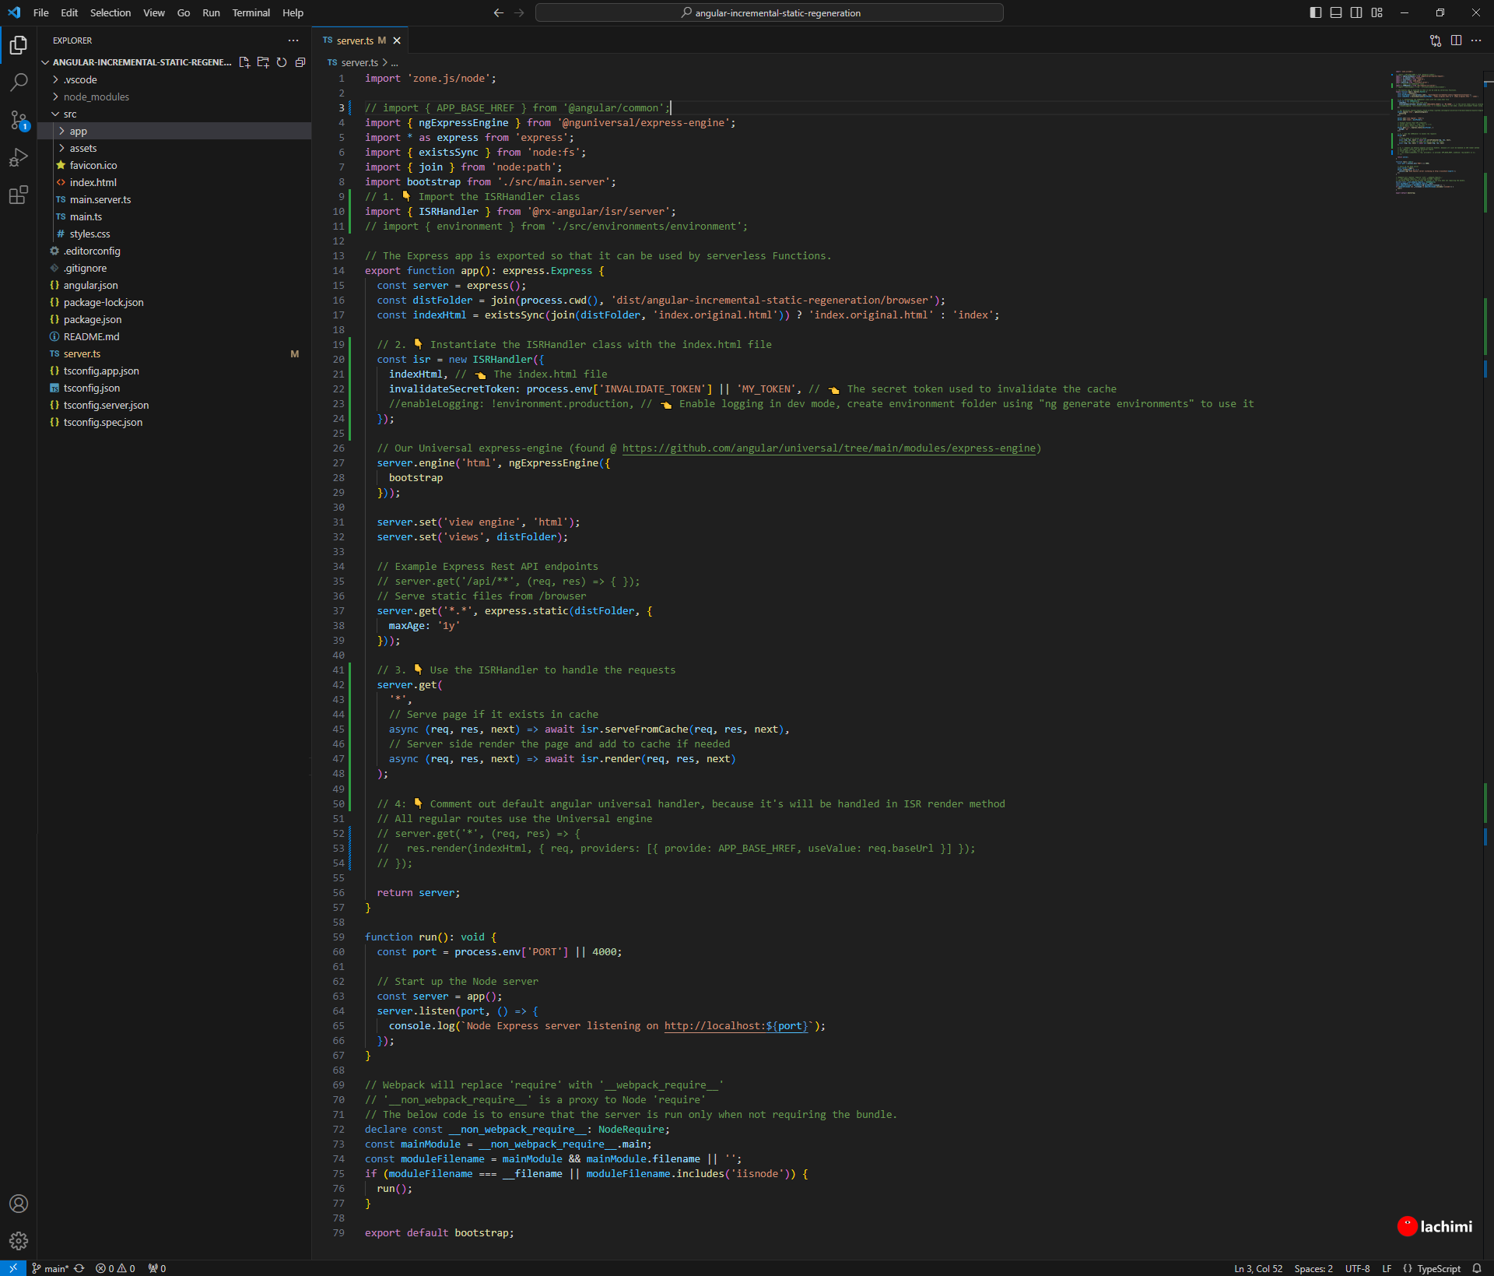Split the editor to the right
Viewport: 1494px width, 1276px height.
click(x=1456, y=40)
